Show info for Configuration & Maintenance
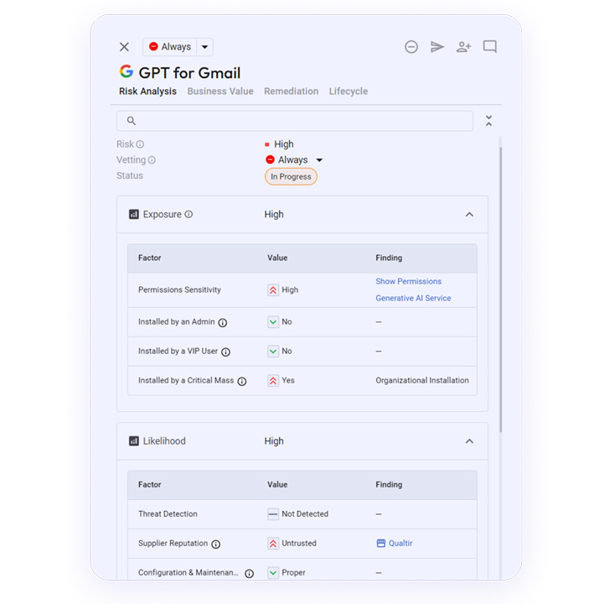Viewport: 610px width, 604px height. 250,573
